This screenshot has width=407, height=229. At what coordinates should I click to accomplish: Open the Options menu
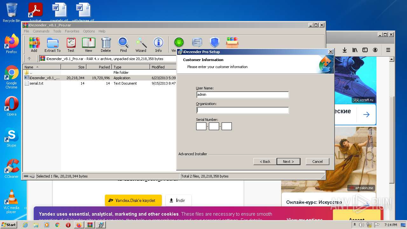pyautogui.click(x=89, y=31)
